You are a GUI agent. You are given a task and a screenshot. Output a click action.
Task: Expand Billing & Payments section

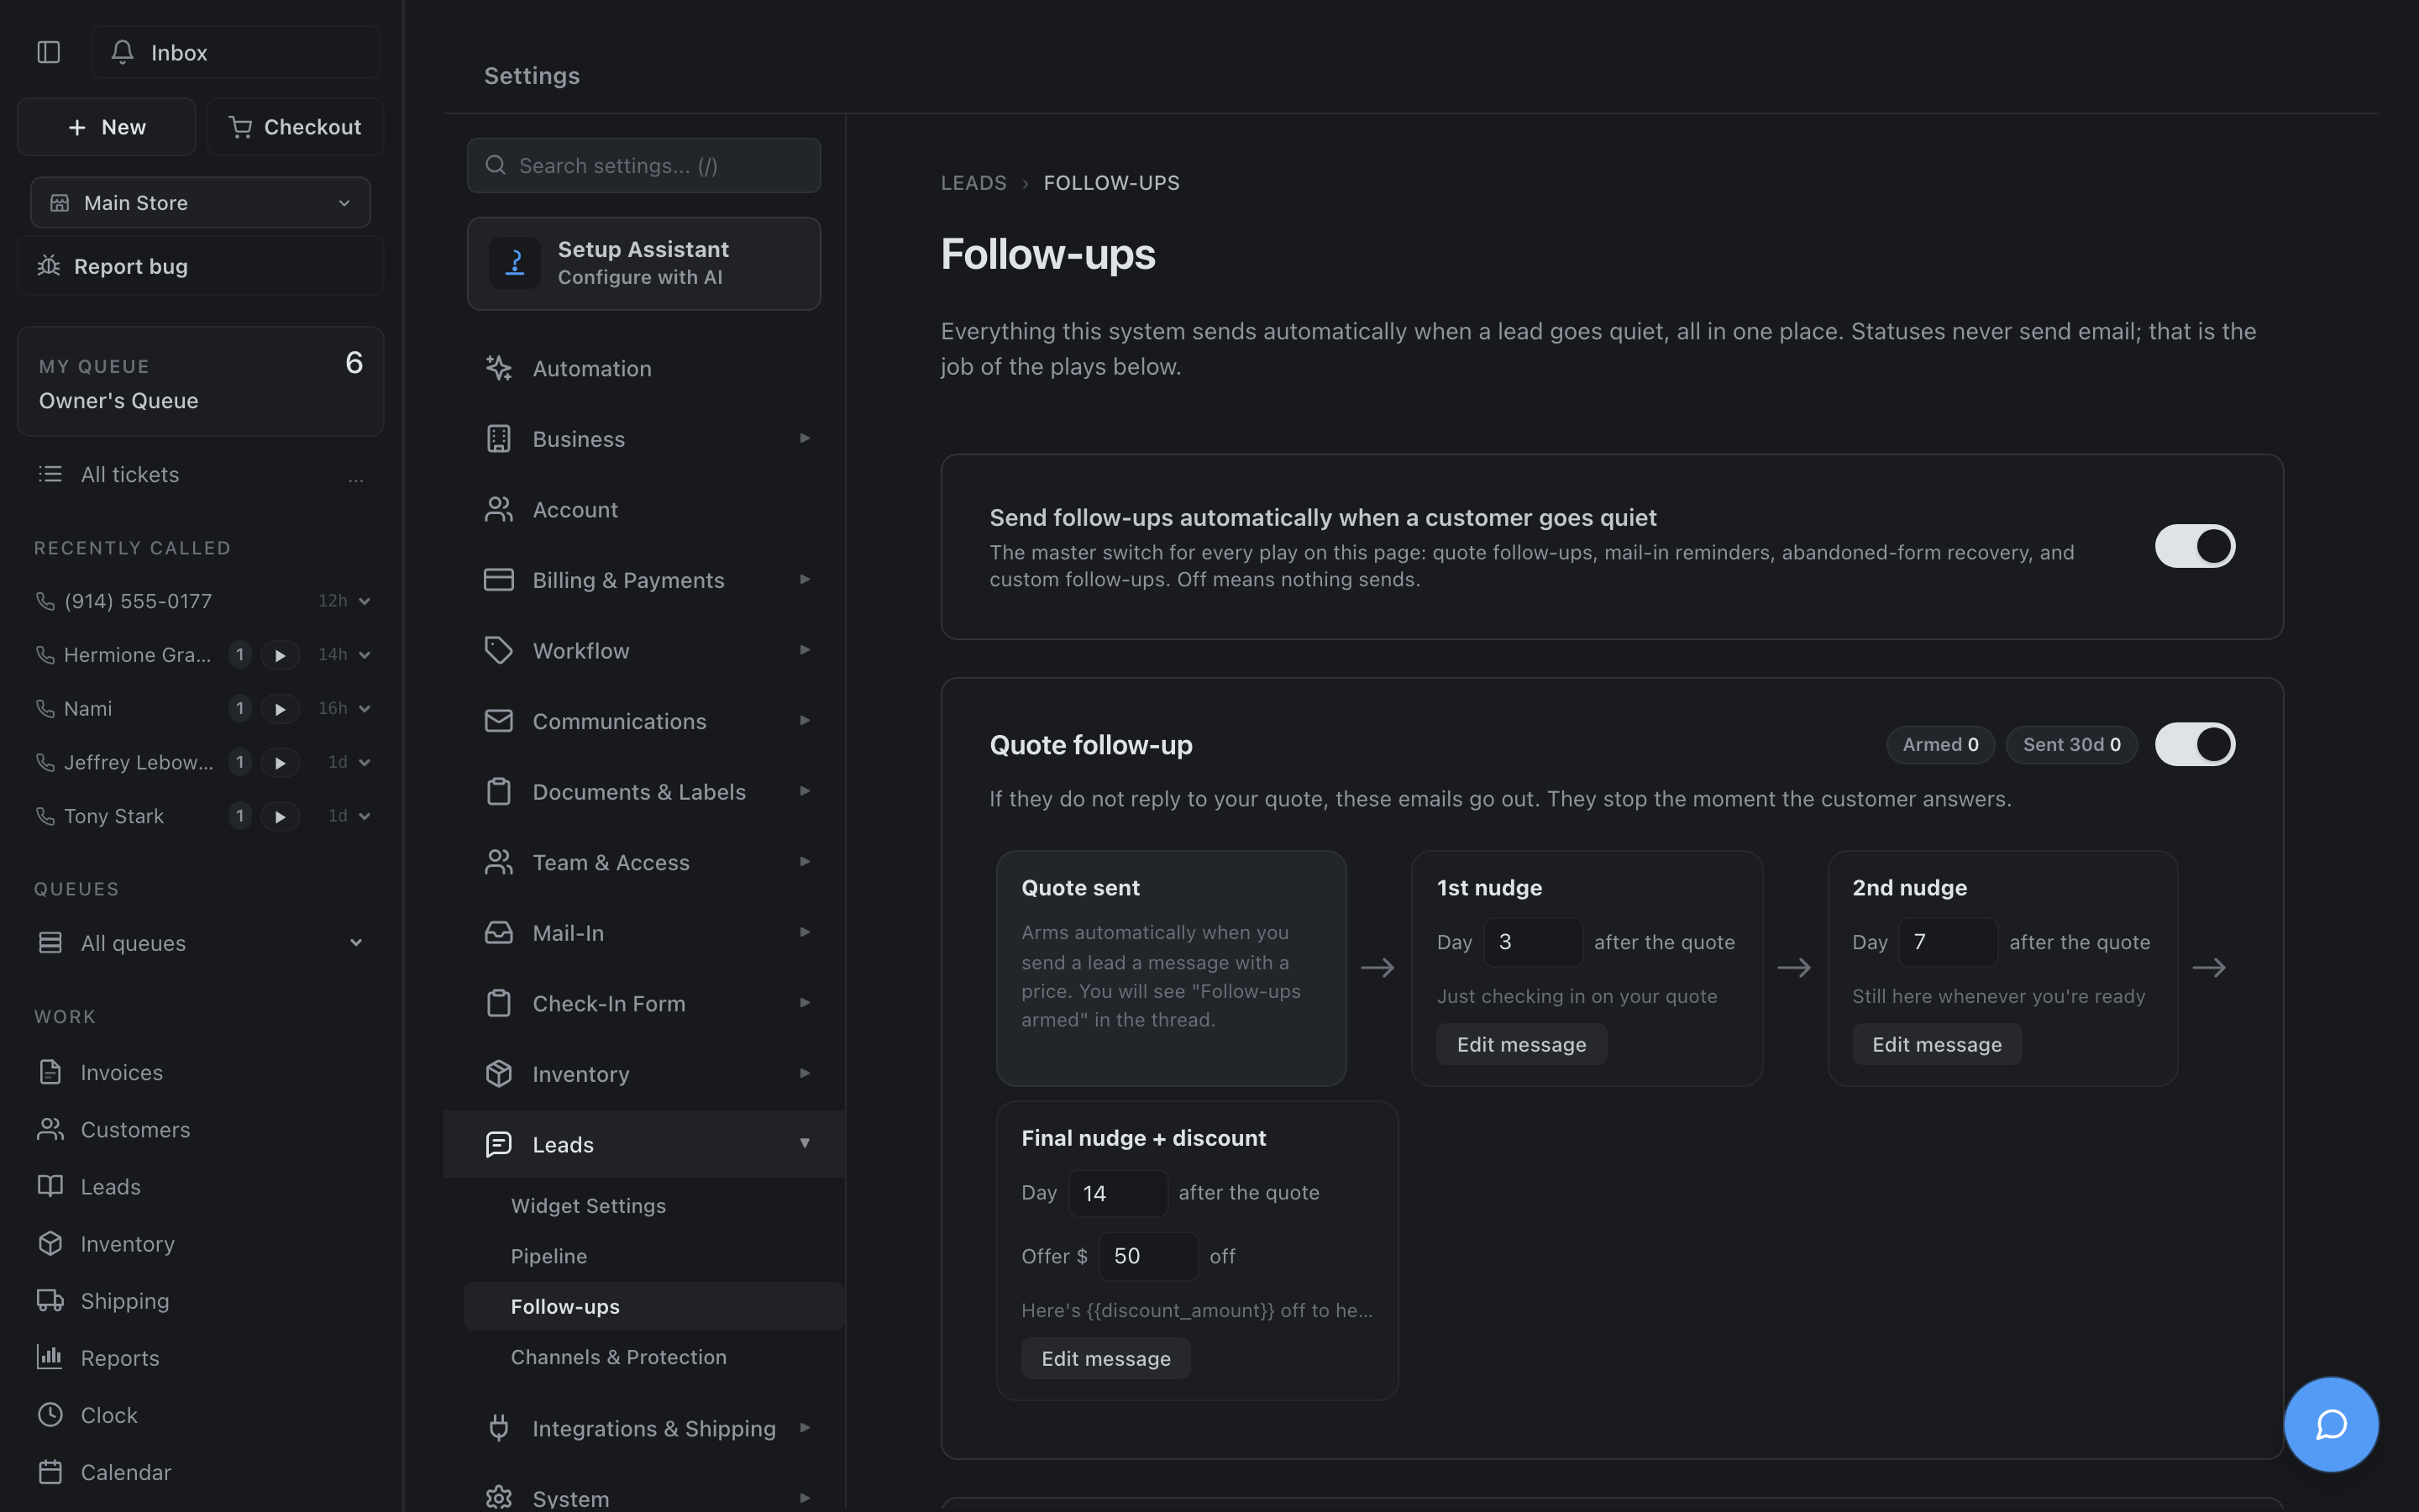(x=804, y=580)
